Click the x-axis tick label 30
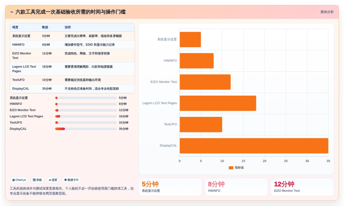 pos(307,161)
